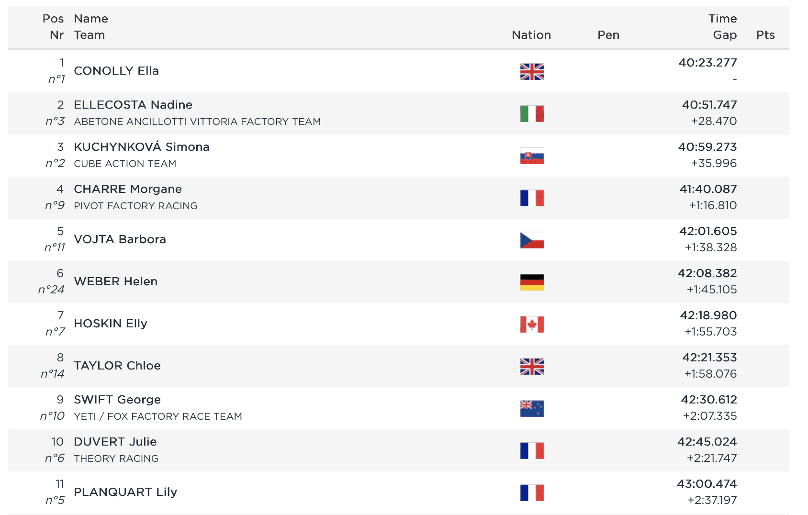Click the Pen column header

[608, 35]
